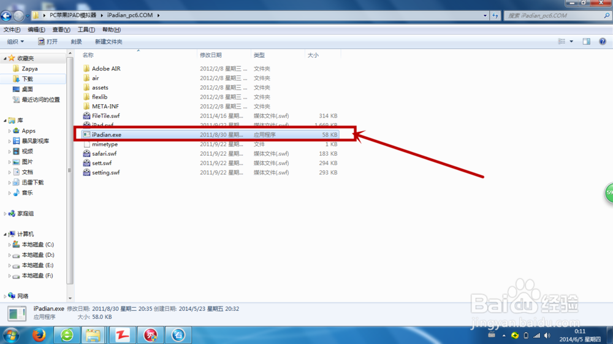The height and width of the screenshot is (344, 613).
Task: Open the 工具(T) menu
Action: [86, 29]
